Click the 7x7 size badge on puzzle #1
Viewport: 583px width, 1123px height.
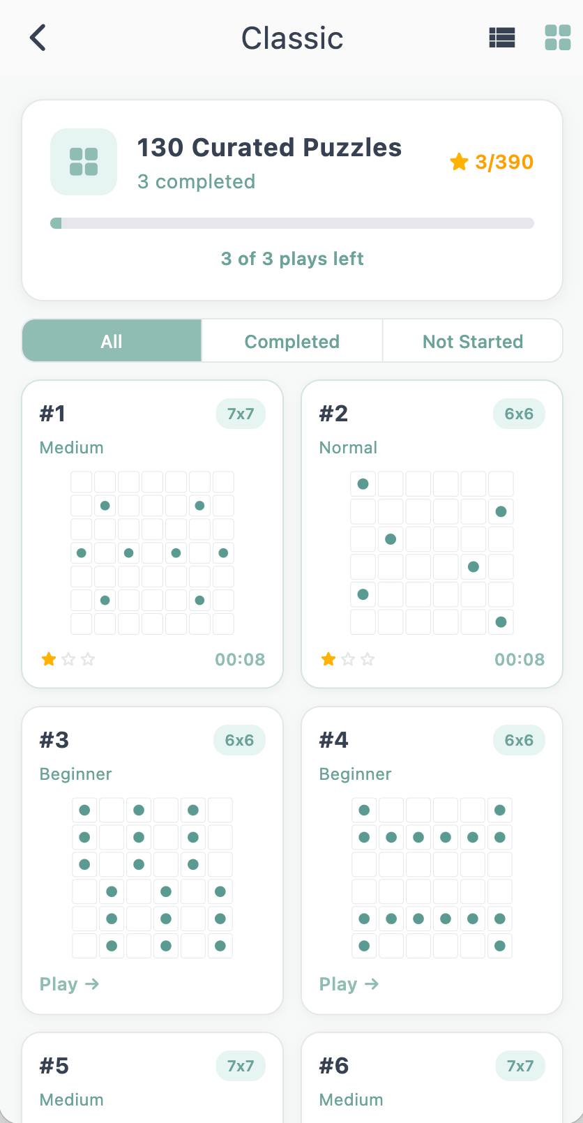241,414
